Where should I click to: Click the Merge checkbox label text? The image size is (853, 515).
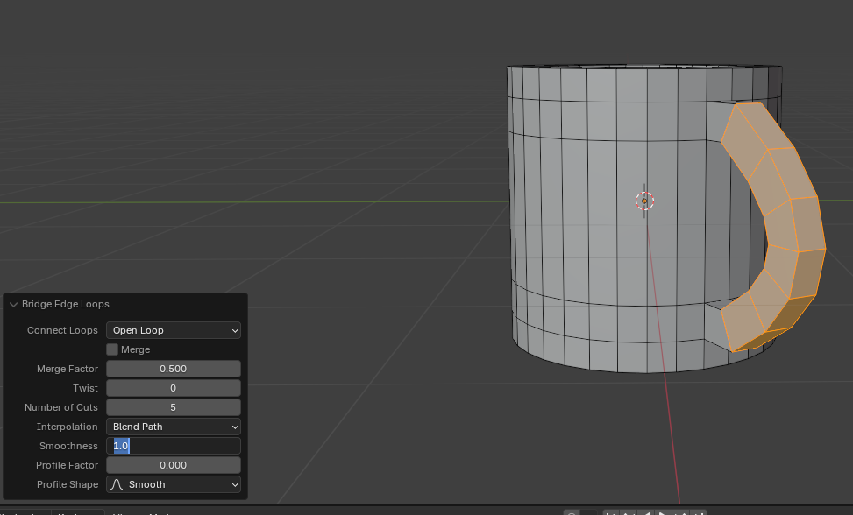point(135,349)
